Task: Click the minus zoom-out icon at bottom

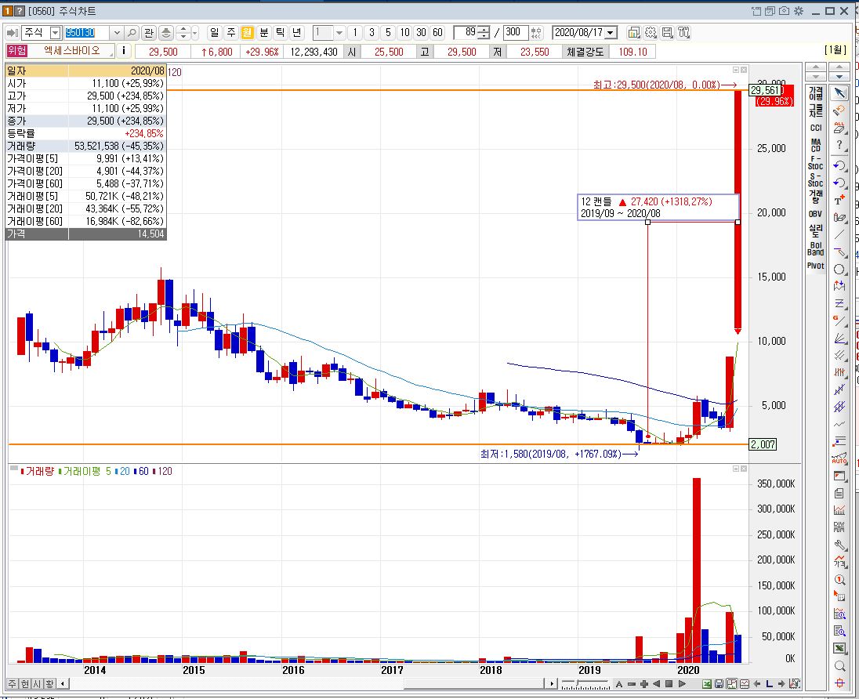Action: (631, 683)
